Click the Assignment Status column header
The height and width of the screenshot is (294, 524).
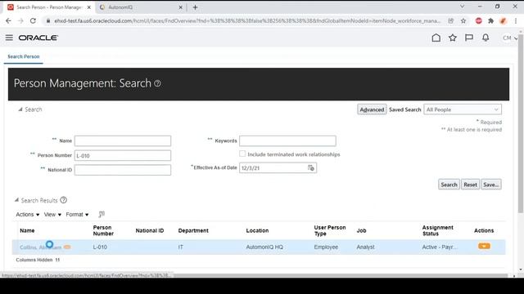point(437,230)
